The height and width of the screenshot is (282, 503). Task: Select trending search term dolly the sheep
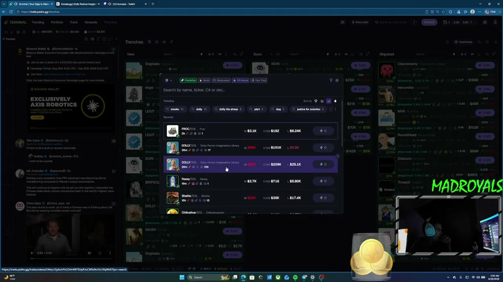point(229,109)
